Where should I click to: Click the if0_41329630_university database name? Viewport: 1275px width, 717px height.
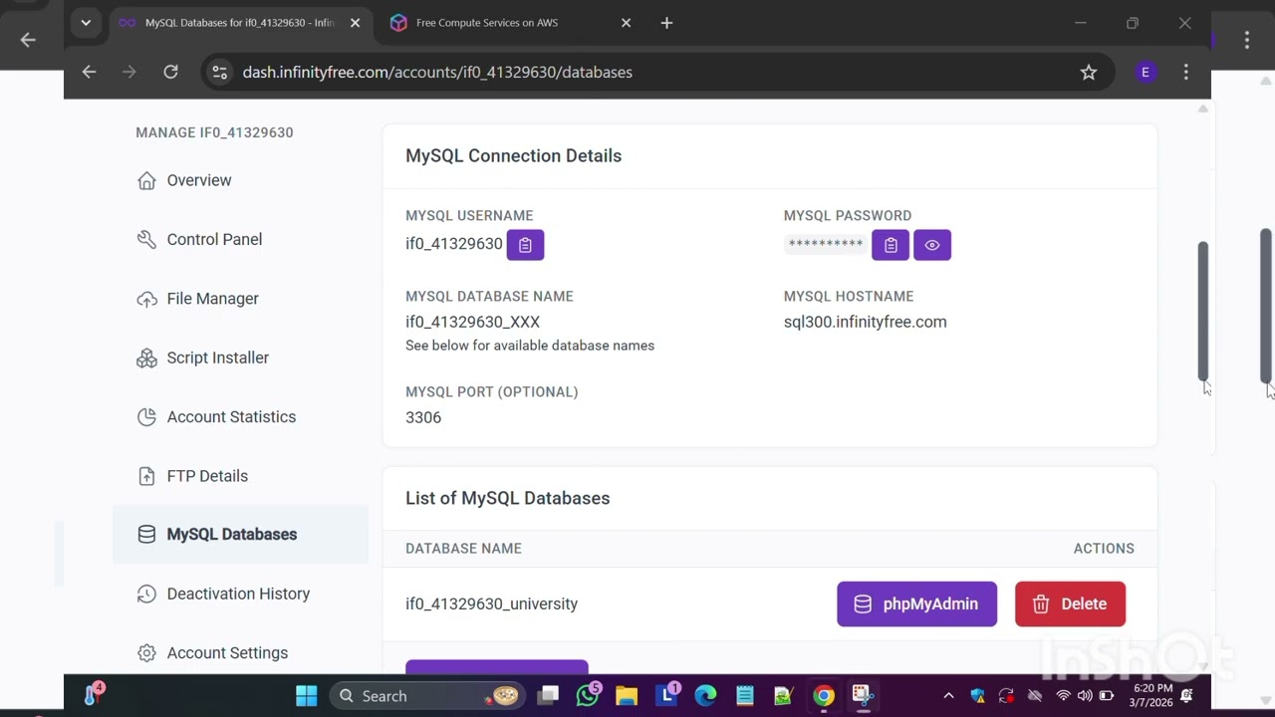click(x=491, y=604)
